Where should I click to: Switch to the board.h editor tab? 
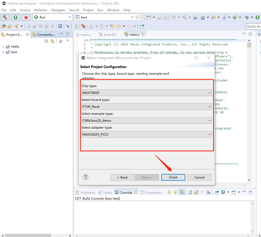[x=108, y=34]
